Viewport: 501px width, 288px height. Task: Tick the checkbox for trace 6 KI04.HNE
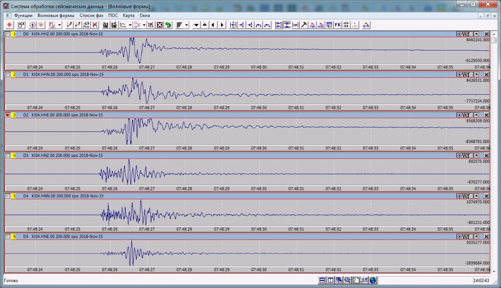[8, 237]
